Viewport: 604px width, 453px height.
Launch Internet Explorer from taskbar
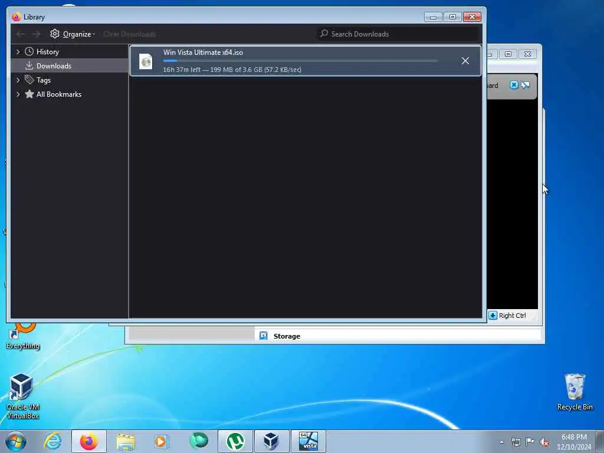52,441
